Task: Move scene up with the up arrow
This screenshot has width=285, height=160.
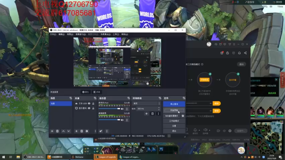Action: coord(63,131)
